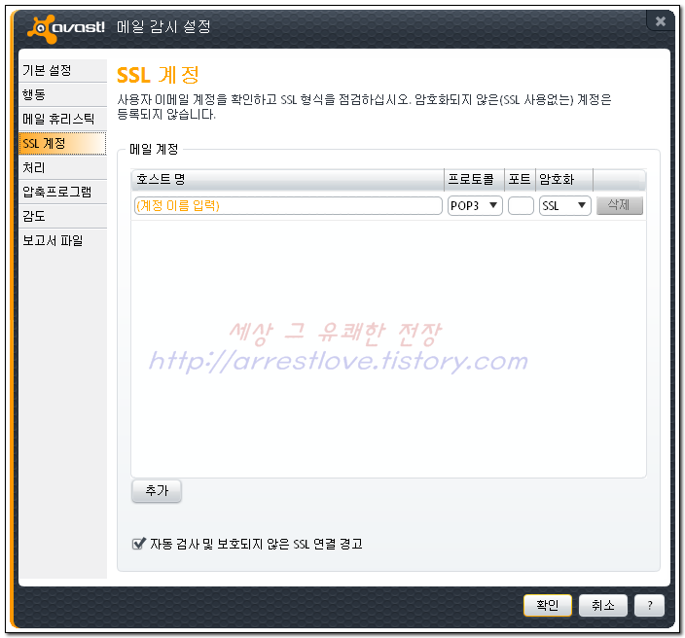685x638 pixels.
Task: Click the port number input field
Action: click(521, 205)
